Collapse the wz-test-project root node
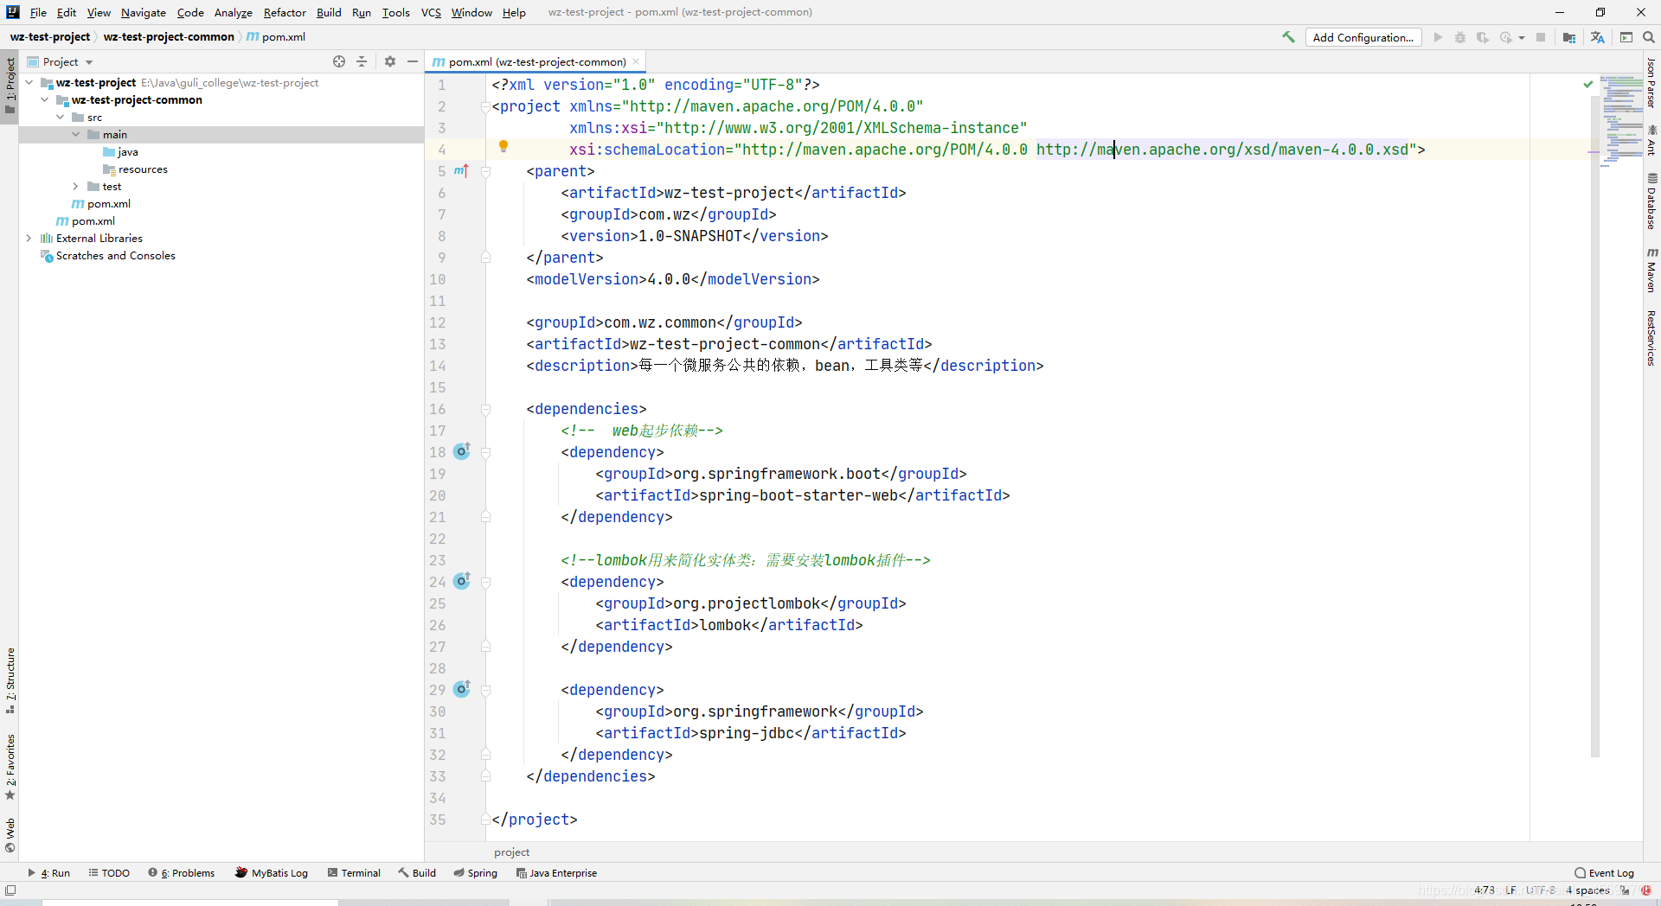 click(29, 82)
